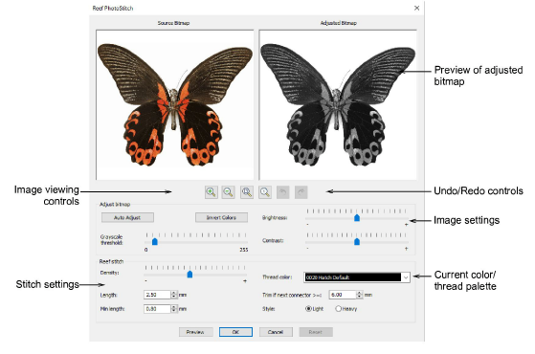Image resolution: width=535 pixels, height=354 pixels.
Task: Click the Brightness slider handle
Action: point(357,217)
